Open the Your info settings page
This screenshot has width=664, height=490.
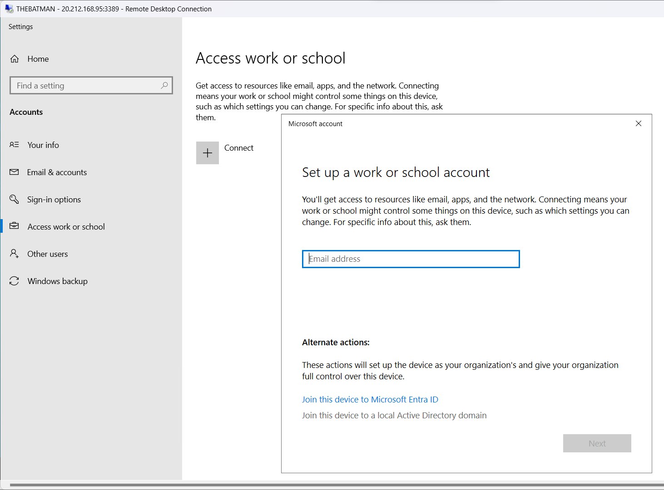[x=43, y=145]
